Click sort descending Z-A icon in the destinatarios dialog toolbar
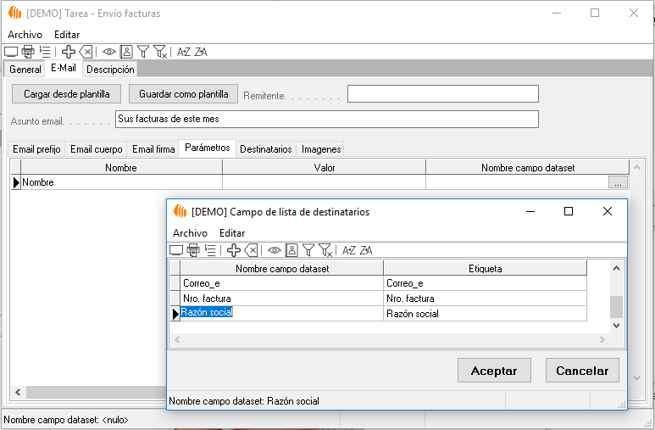The width and height of the screenshot is (655, 430). point(366,250)
